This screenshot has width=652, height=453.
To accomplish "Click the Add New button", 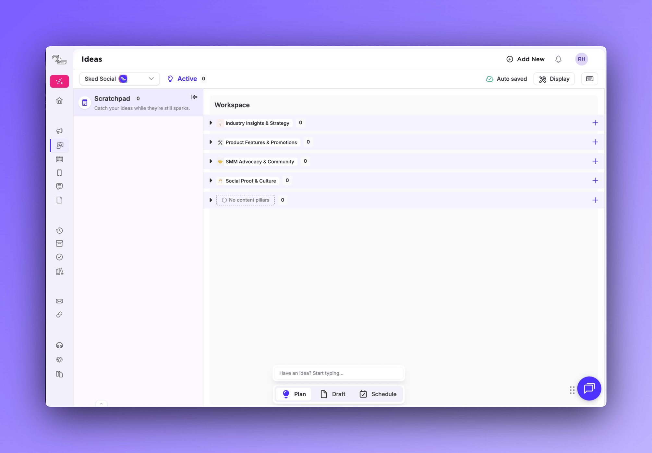I will (525, 59).
